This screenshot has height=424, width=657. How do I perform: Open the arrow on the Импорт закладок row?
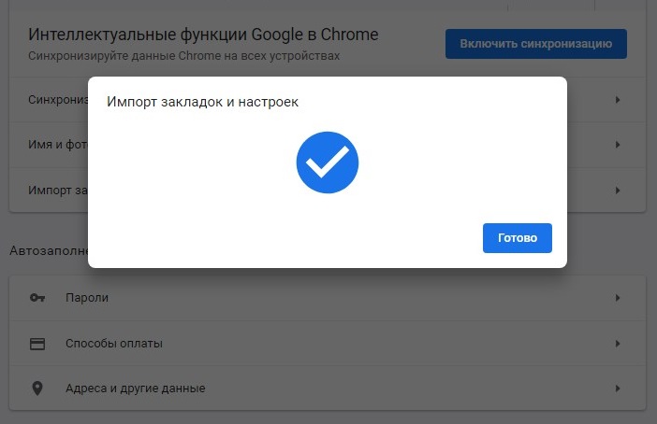click(618, 191)
